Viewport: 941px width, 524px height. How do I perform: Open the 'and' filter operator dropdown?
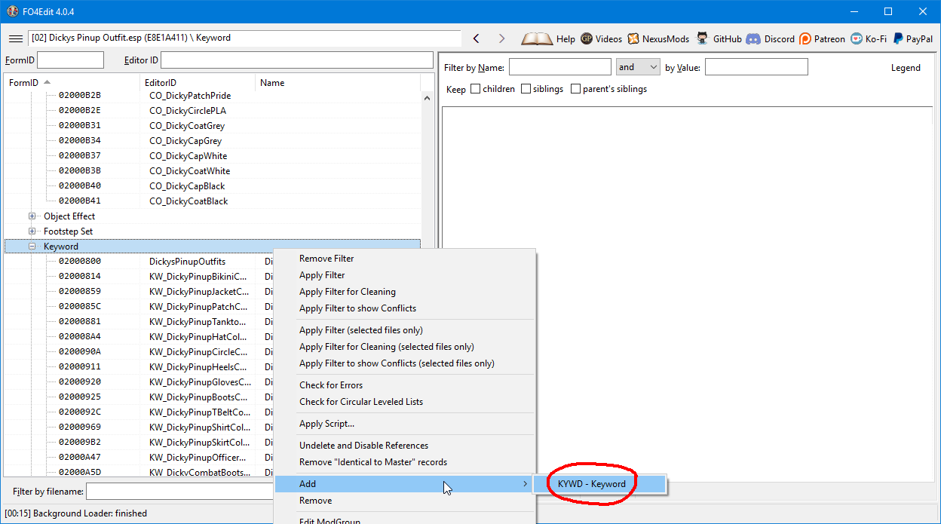(638, 67)
